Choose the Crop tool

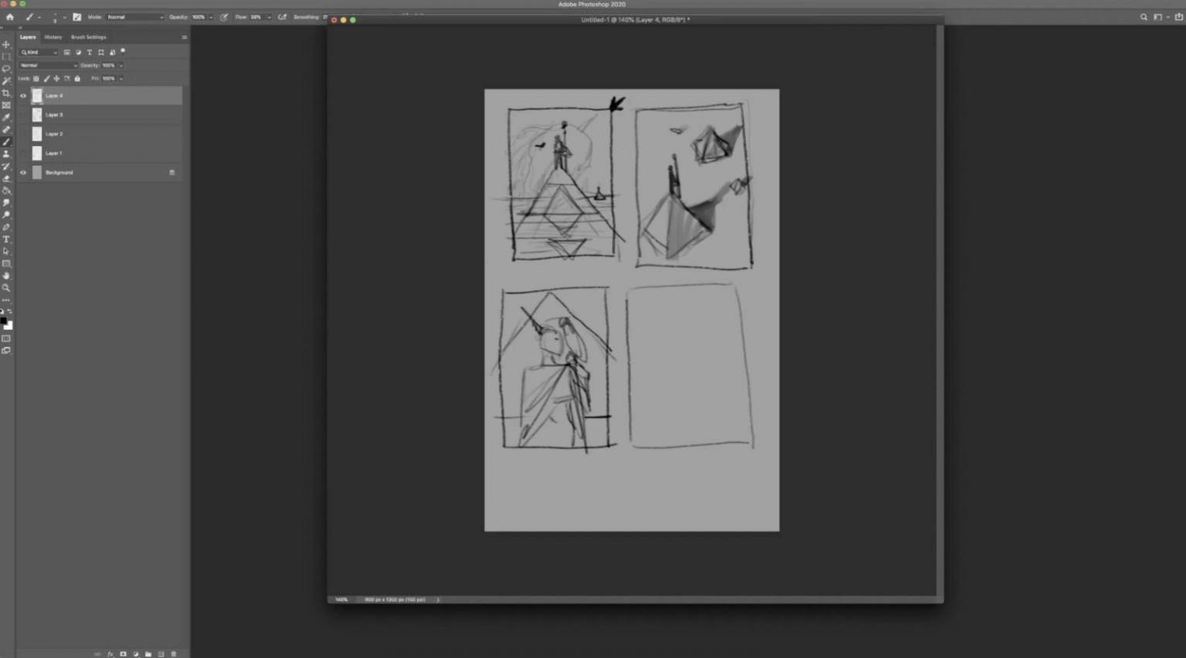6,93
